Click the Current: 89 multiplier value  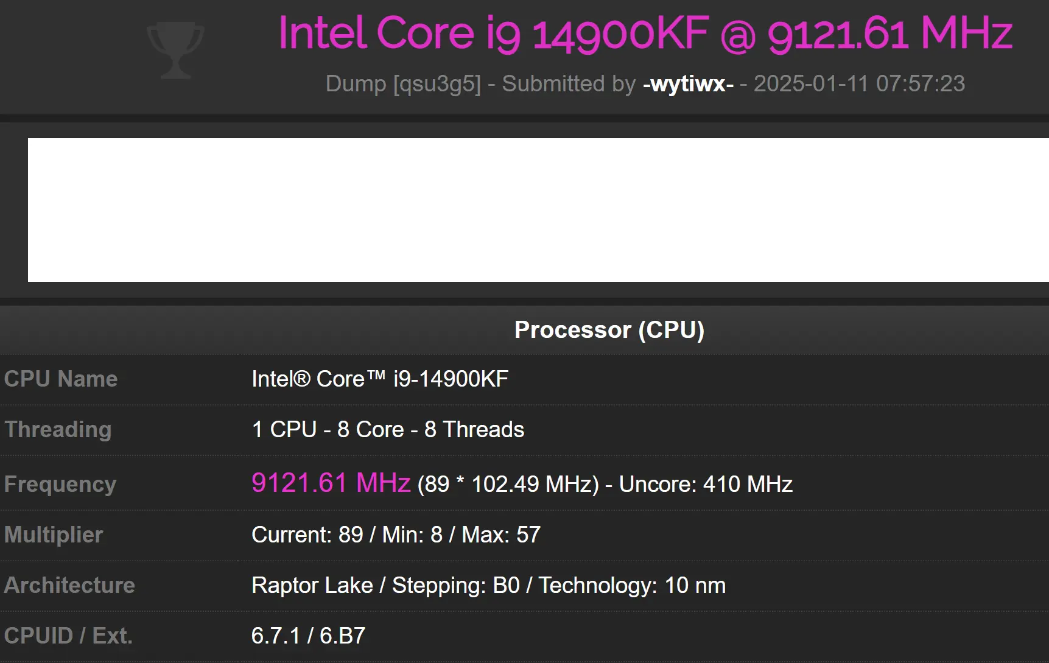click(x=307, y=535)
